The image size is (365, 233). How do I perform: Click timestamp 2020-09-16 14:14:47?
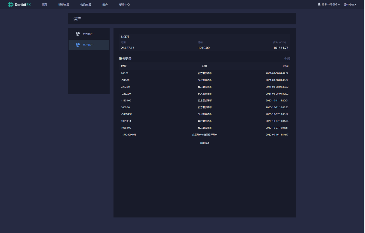coord(277,135)
